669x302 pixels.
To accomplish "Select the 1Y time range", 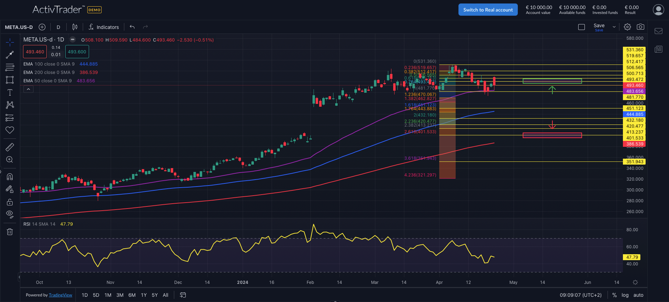I will (144, 295).
